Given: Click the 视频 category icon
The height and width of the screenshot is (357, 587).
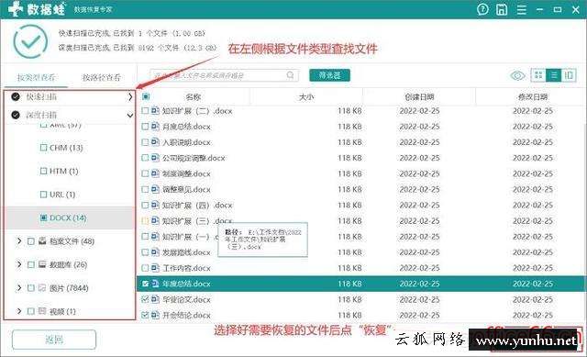Looking at the screenshot, I should tap(42, 311).
